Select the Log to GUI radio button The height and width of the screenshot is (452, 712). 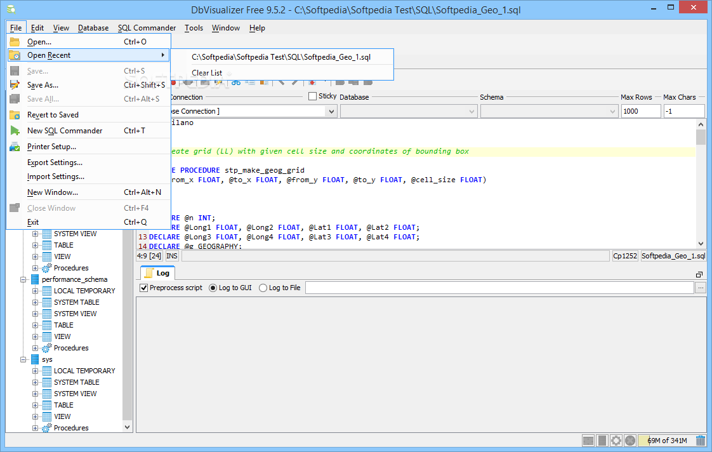pos(213,288)
